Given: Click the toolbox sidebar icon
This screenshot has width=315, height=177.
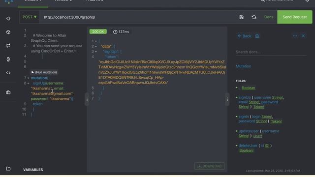Looking at the screenshot, I should point(8,92).
